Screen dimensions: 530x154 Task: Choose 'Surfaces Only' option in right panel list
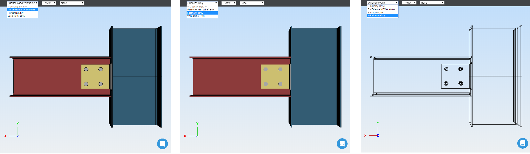point(383,12)
